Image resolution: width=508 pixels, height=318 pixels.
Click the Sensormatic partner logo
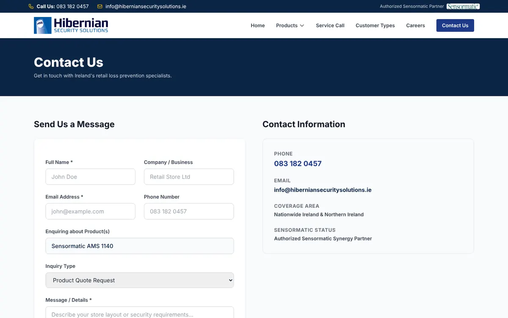pos(463,6)
